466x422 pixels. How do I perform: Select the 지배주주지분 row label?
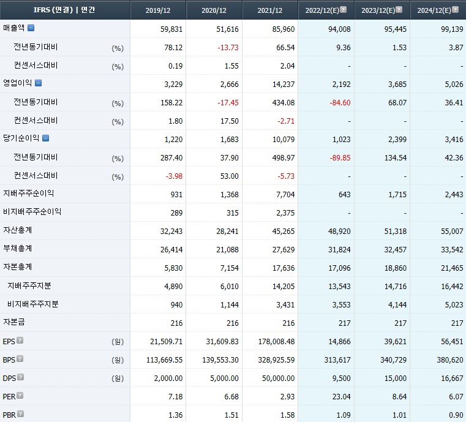coord(29,286)
